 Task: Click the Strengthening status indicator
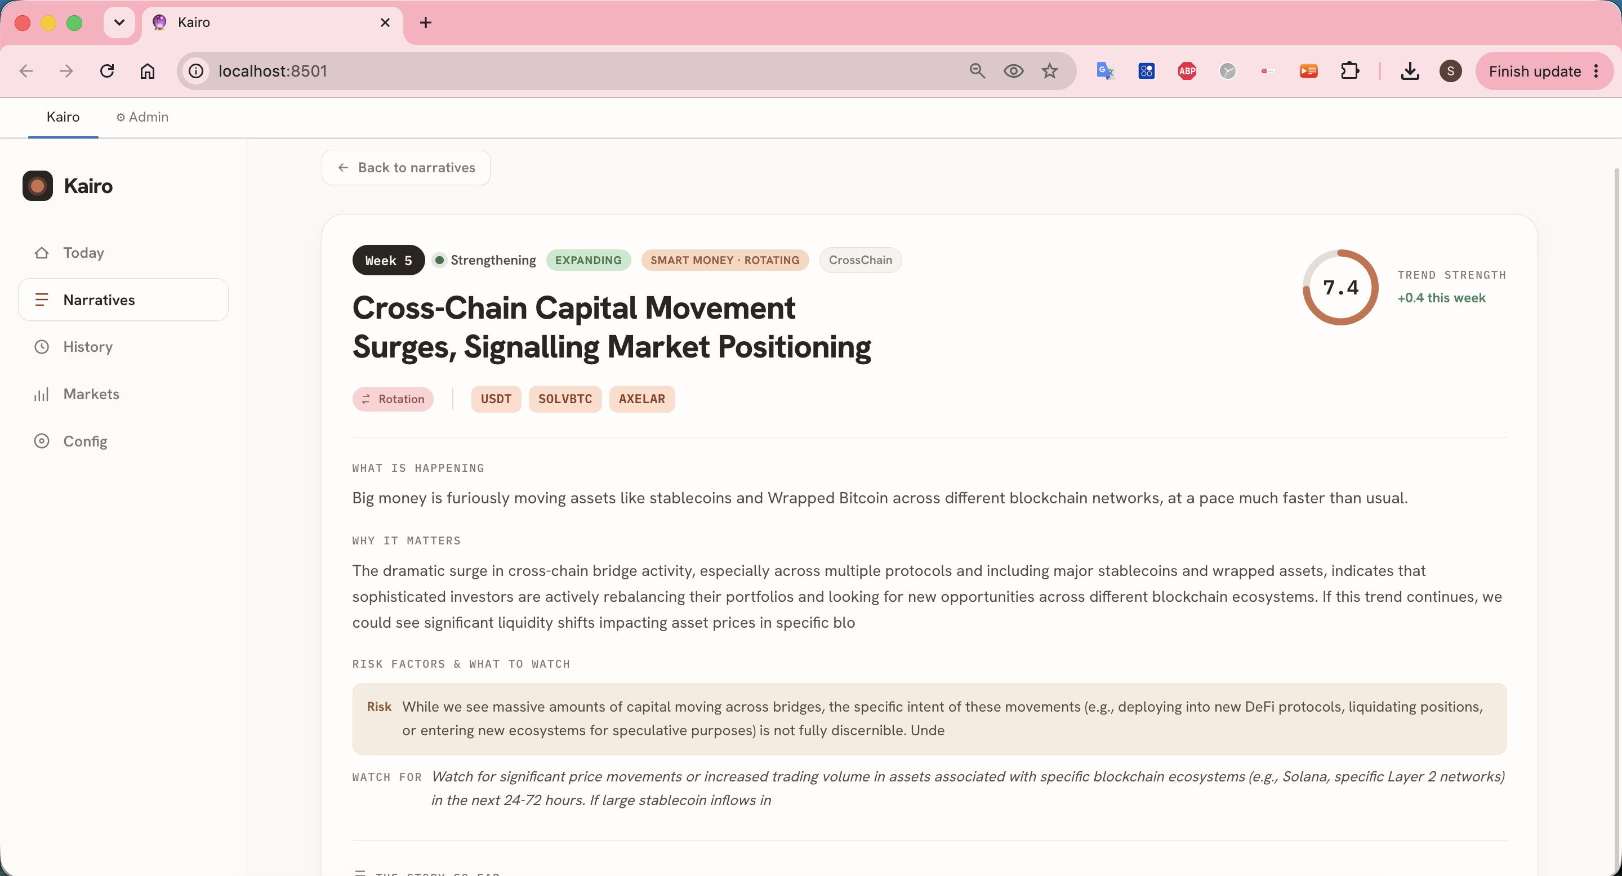pos(485,260)
